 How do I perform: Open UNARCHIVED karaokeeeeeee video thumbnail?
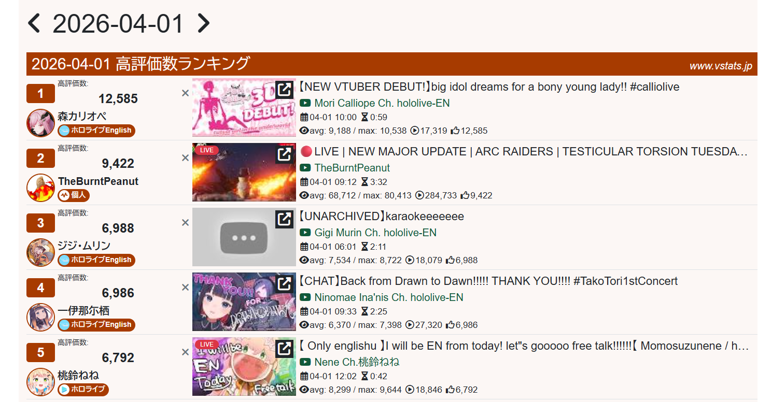(244, 237)
